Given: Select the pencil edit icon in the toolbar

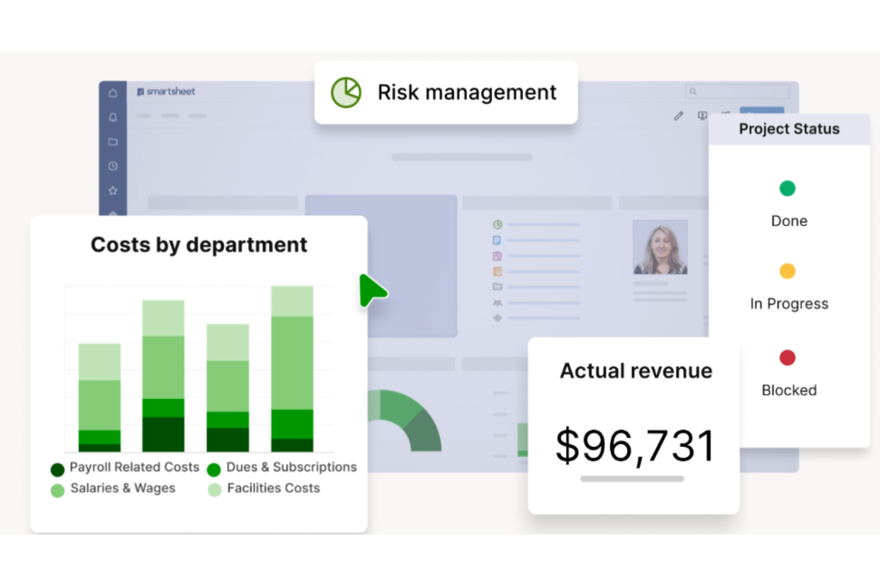Looking at the screenshot, I should point(678,116).
